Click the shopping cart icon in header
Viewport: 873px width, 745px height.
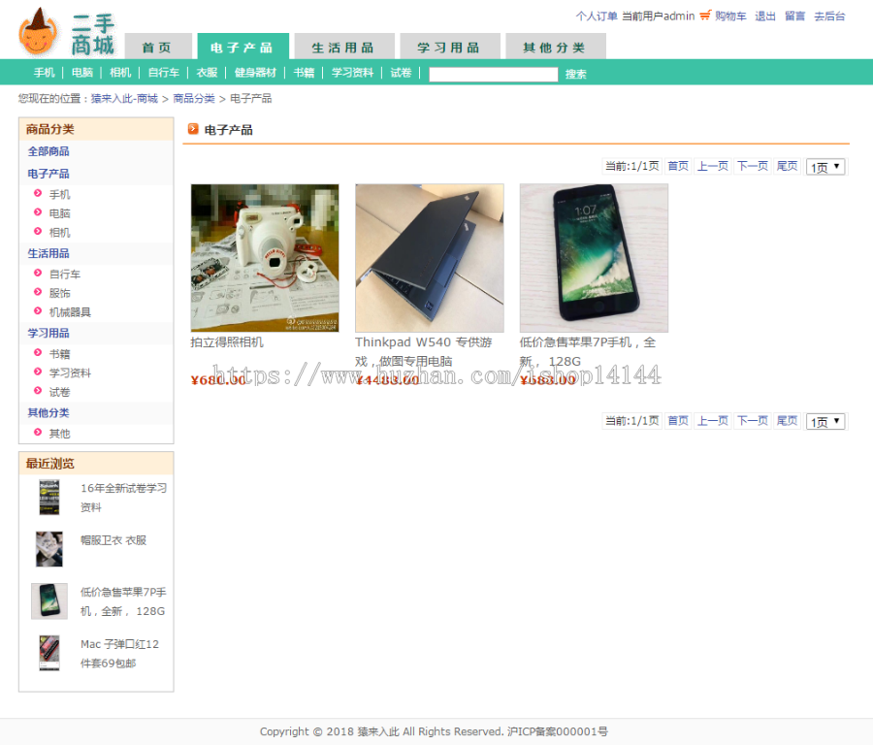(705, 16)
